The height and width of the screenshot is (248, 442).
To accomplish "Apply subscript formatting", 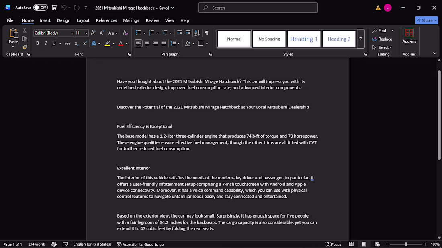I will (x=76, y=43).
